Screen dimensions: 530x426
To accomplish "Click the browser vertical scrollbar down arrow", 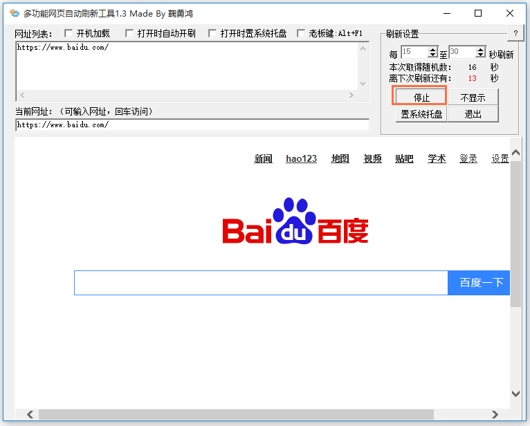I will point(515,393).
